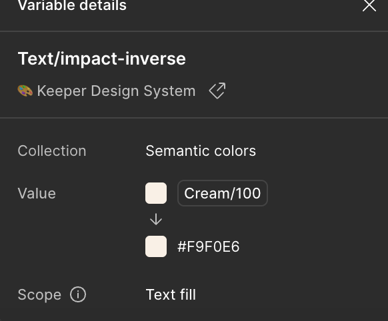Screen dimensions: 388x321
Task: Click the down arrow under Cream/100 swatch
Action: pos(156,219)
